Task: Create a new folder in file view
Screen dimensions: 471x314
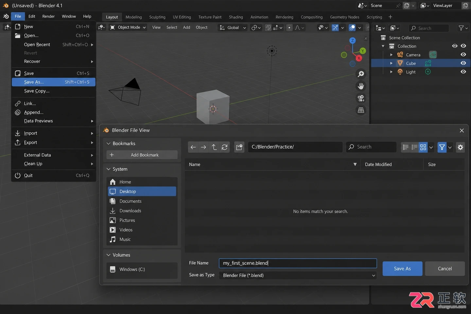Action: [x=239, y=147]
